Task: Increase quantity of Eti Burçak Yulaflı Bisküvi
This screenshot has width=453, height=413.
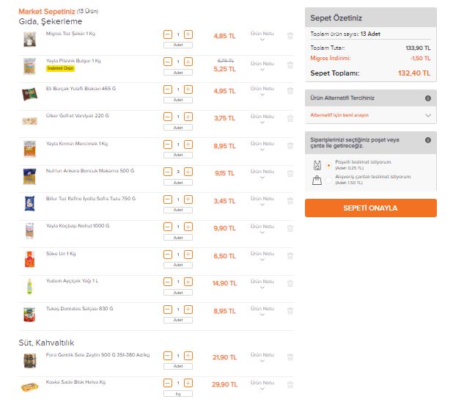Action: (188, 89)
